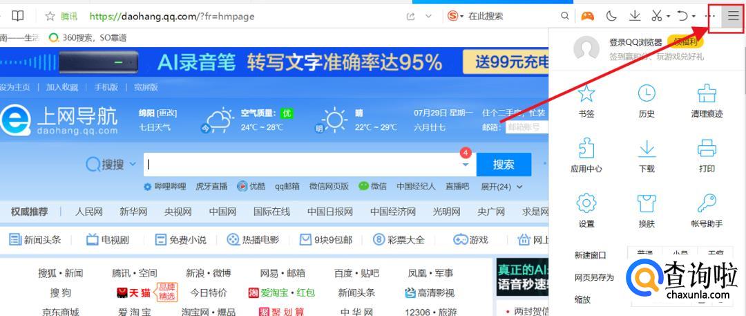
Task: Click 设为主页 link
Action: point(15,87)
